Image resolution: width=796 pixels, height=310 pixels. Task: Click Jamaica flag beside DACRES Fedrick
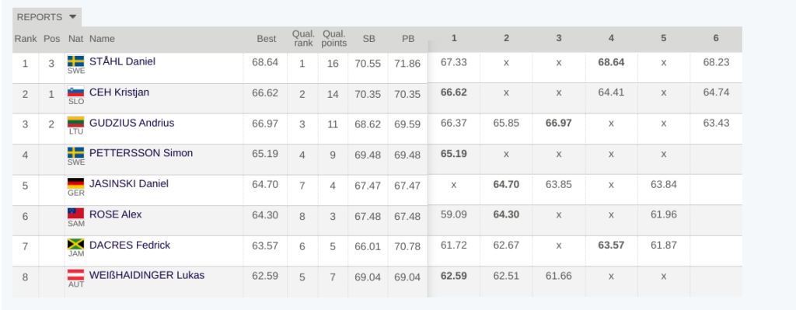(75, 245)
